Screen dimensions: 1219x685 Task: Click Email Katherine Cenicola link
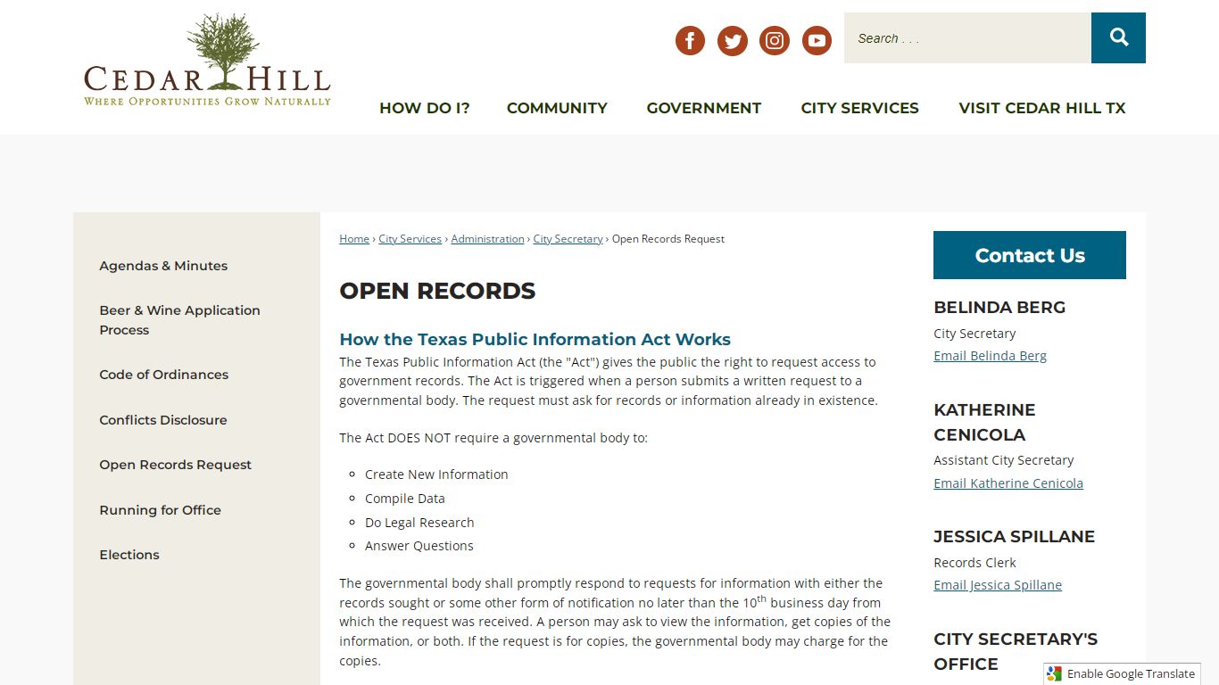point(1008,483)
